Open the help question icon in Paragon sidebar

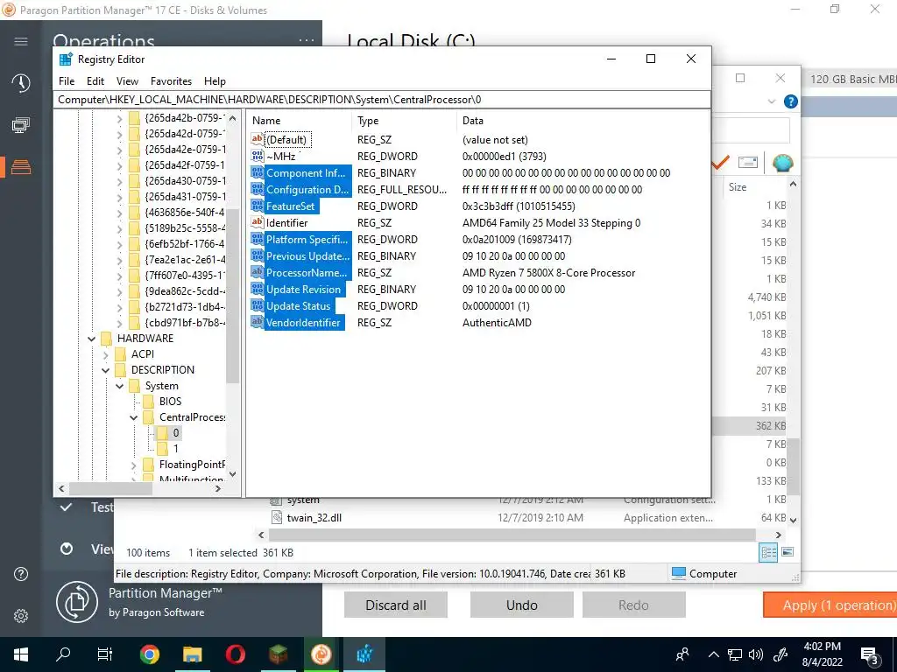21,574
